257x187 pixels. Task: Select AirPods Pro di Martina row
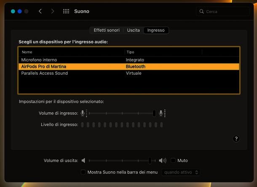[x=129, y=67]
